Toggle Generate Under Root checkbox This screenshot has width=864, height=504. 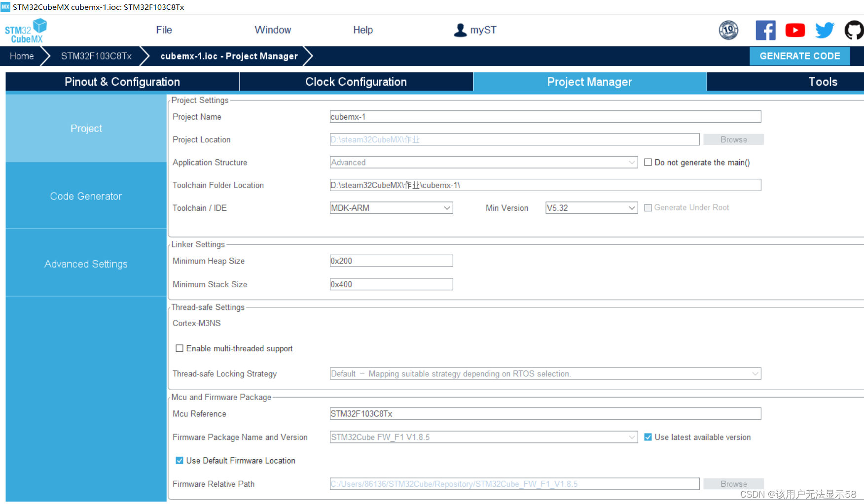tap(648, 208)
